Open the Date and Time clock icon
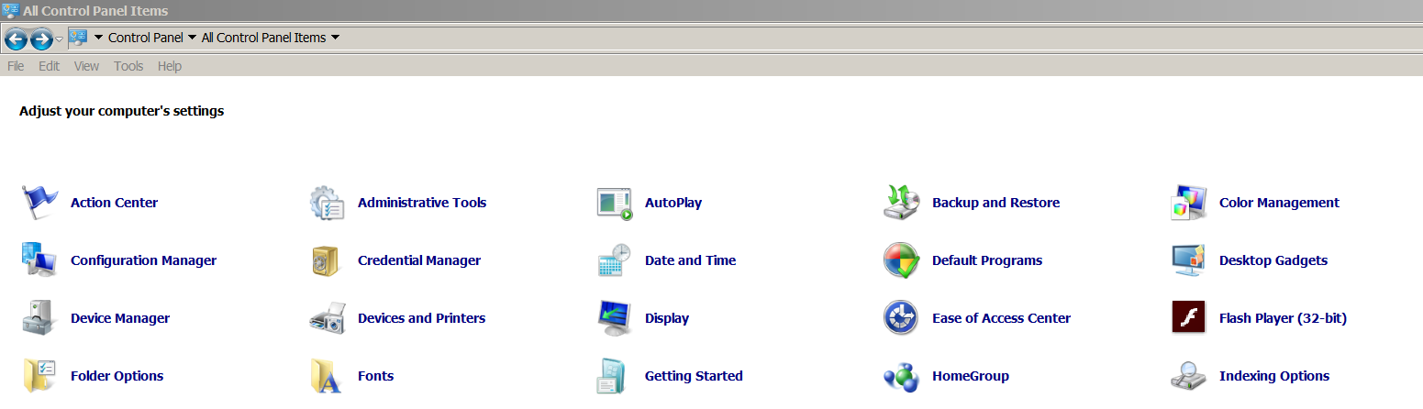This screenshot has width=1423, height=409. coord(614,260)
